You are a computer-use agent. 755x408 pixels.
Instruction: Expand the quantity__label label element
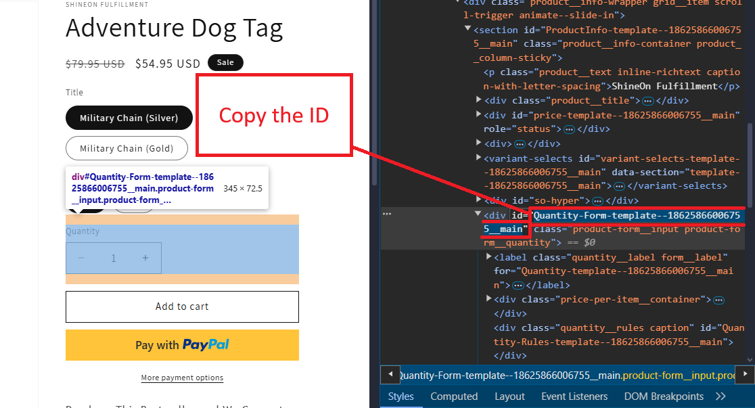click(488, 256)
